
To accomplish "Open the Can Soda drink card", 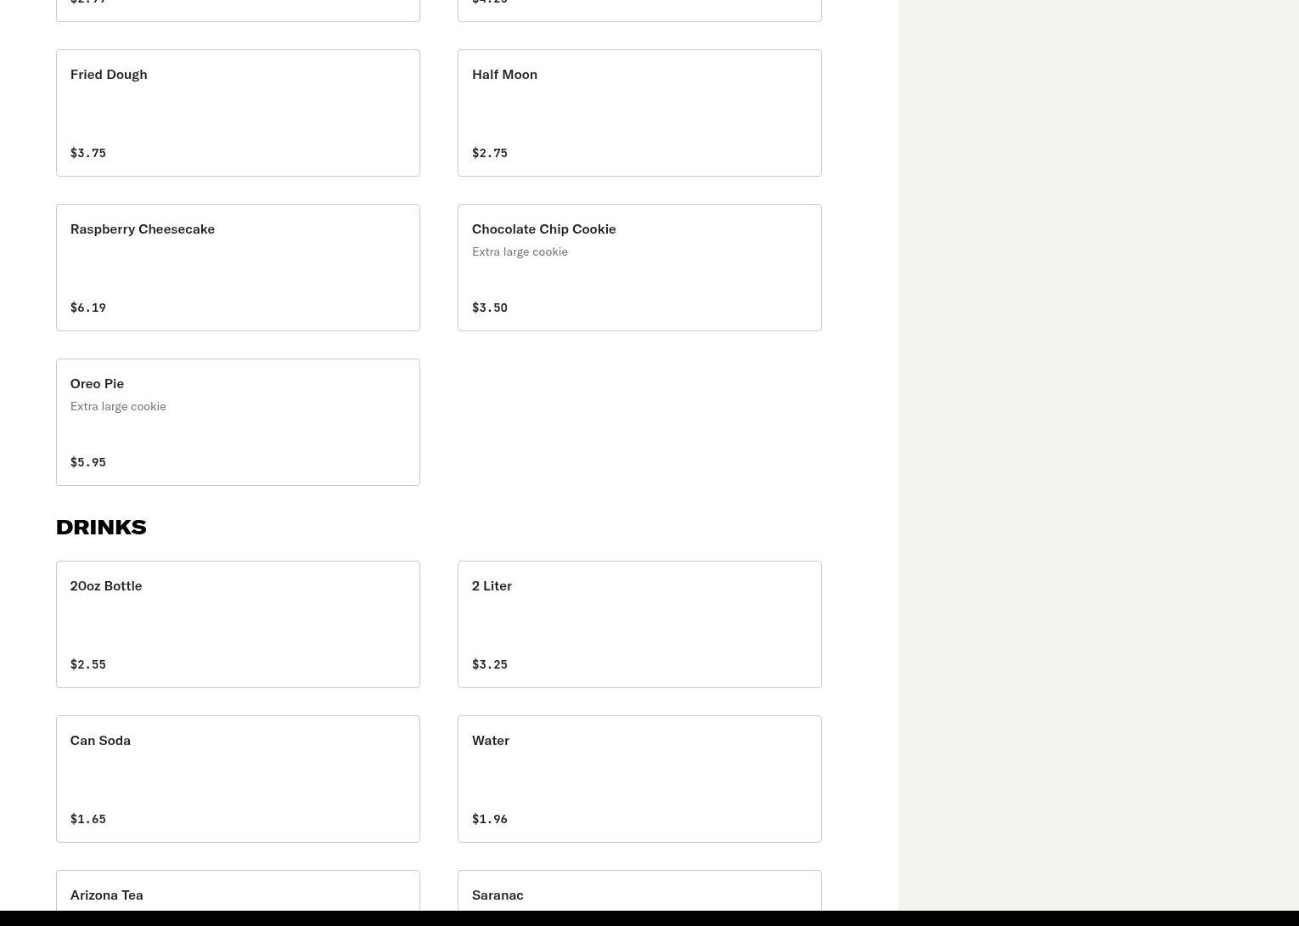I will coord(238,779).
